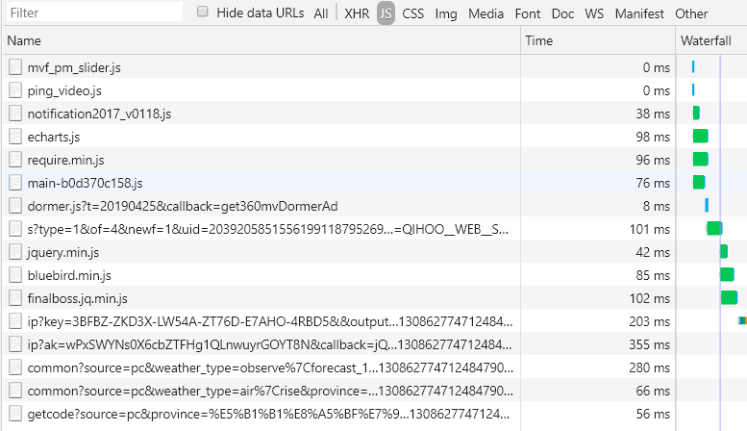Open the notification2017_v0118.js request
This screenshot has width=747, height=431.
pos(99,114)
